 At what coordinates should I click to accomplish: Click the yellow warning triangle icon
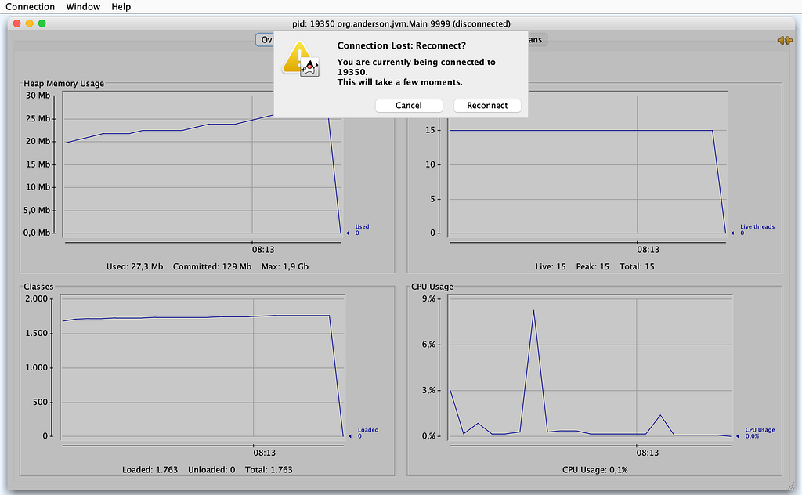tap(296, 56)
